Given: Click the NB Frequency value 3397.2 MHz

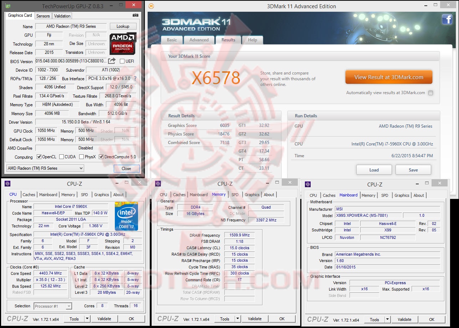Looking at the screenshot, I should coord(266,220).
